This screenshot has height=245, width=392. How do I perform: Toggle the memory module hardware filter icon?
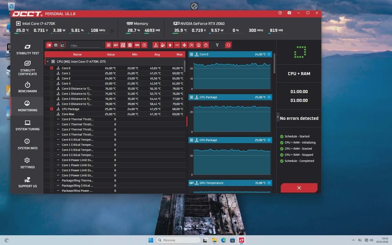click(x=137, y=45)
